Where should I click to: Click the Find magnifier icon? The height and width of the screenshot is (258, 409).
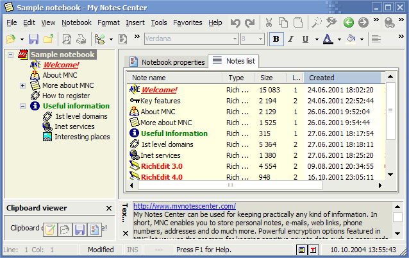click(x=317, y=22)
